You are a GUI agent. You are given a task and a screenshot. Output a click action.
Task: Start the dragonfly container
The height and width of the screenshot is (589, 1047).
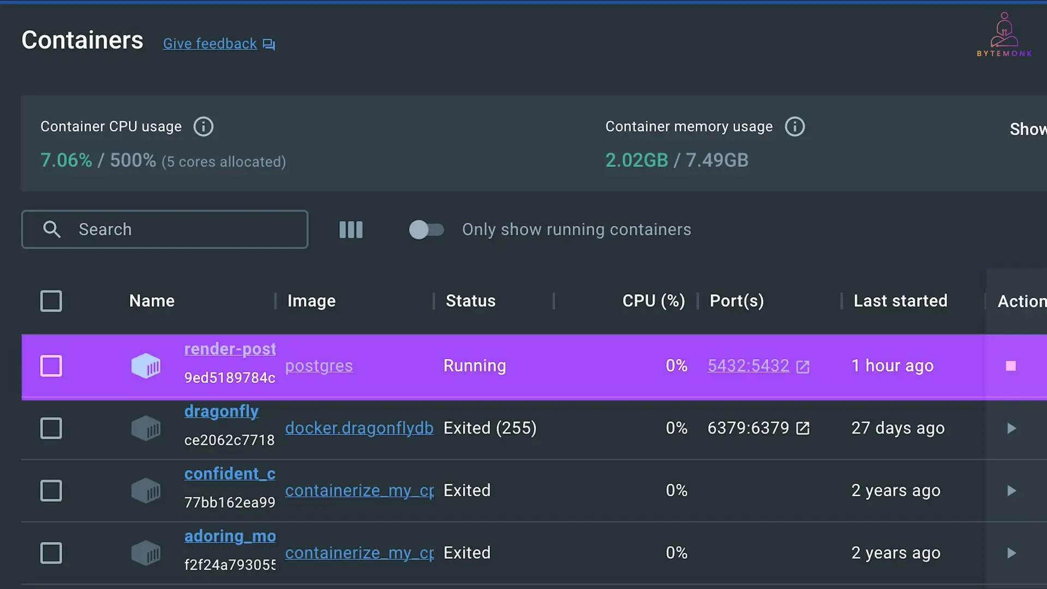(1012, 428)
